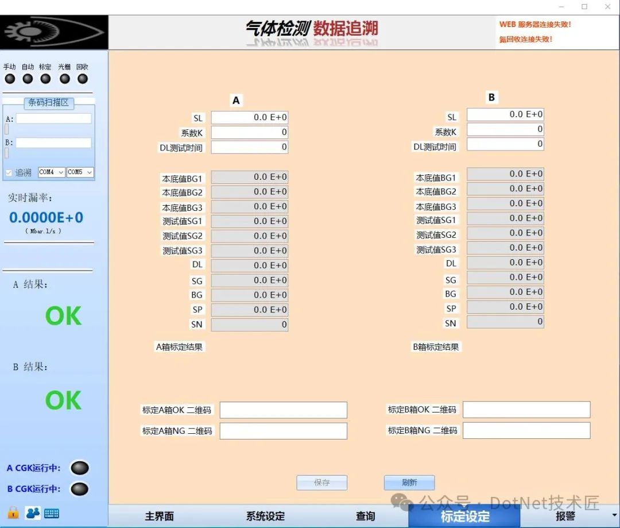620x528 pixels.
Task: Click the barcode B progress bar
Action: click(x=6, y=153)
